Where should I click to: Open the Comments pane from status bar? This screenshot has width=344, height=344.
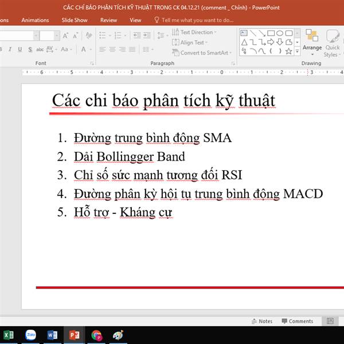click(298, 321)
